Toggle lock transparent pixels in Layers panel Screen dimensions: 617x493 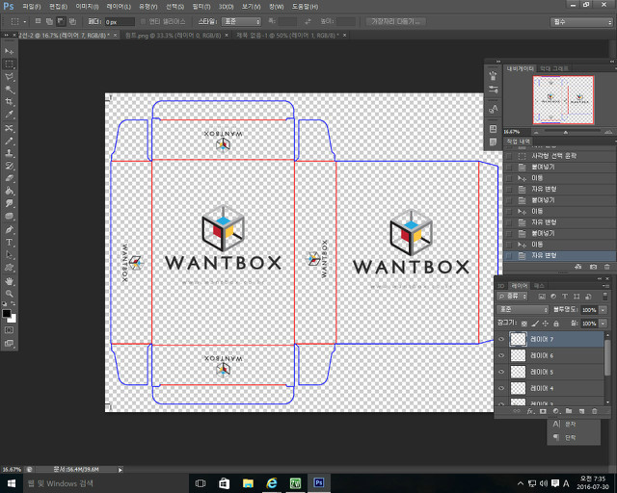pyautogui.click(x=524, y=324)
